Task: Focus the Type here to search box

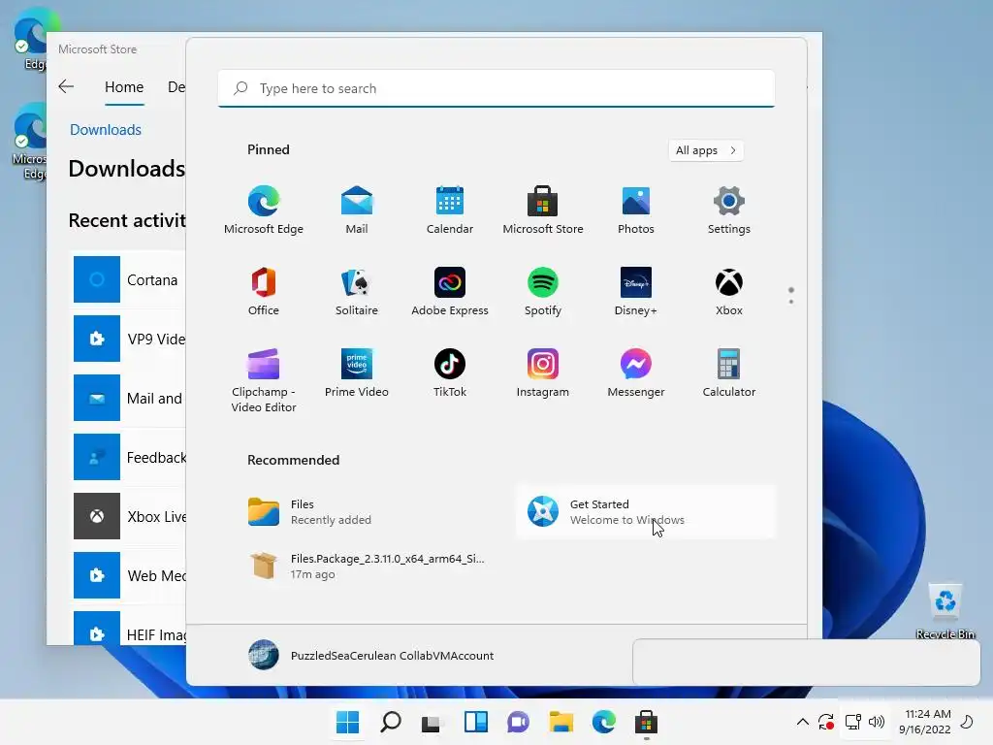Action: (496, 88)
